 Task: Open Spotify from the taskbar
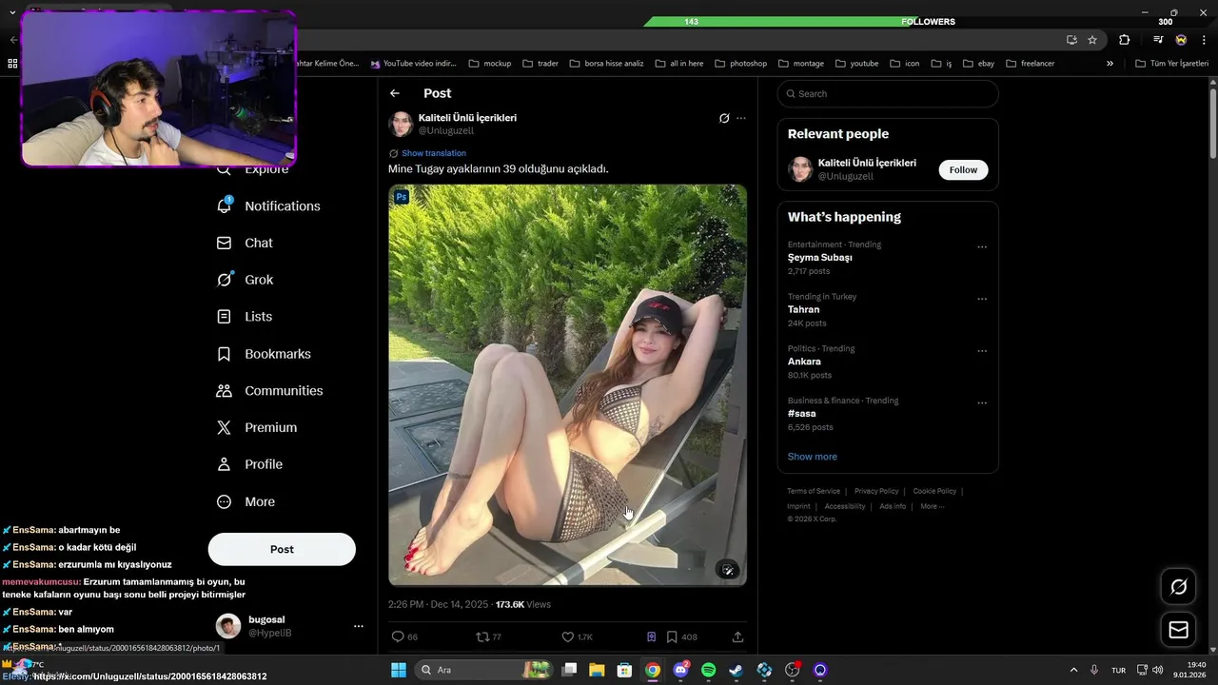click(x=709, y=670)
